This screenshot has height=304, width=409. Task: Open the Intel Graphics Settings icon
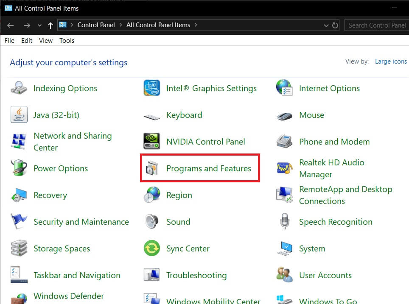152,88
